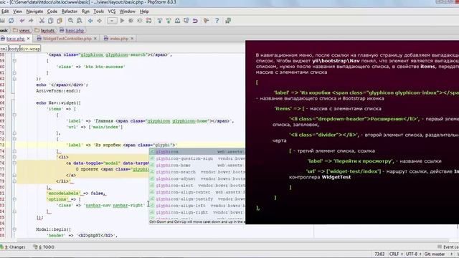Click the Synchronize toolbar icon
This screenshot has height=258, width=459.
[x=11, y=21]
